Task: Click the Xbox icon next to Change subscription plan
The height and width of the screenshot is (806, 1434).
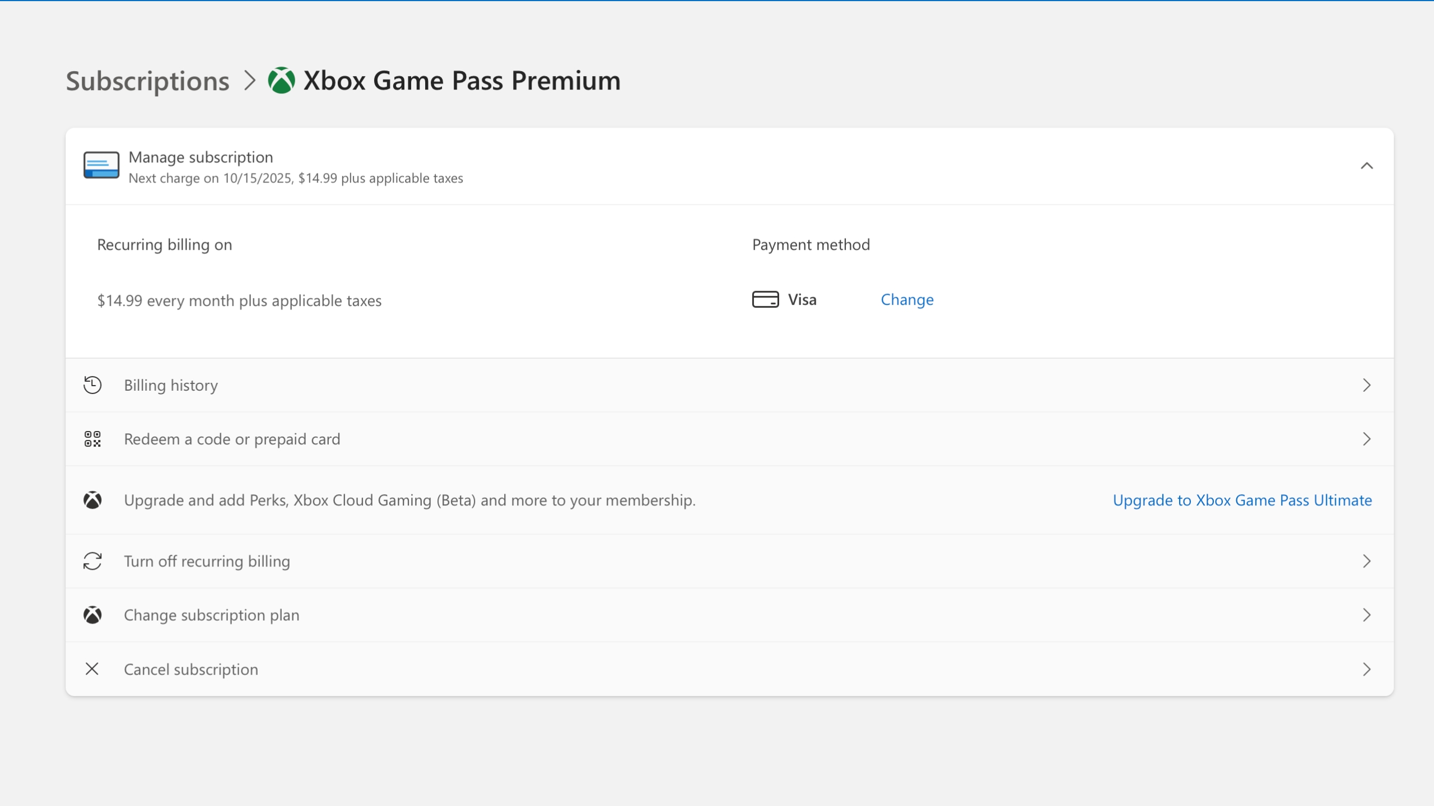Action: coord(92,615)
